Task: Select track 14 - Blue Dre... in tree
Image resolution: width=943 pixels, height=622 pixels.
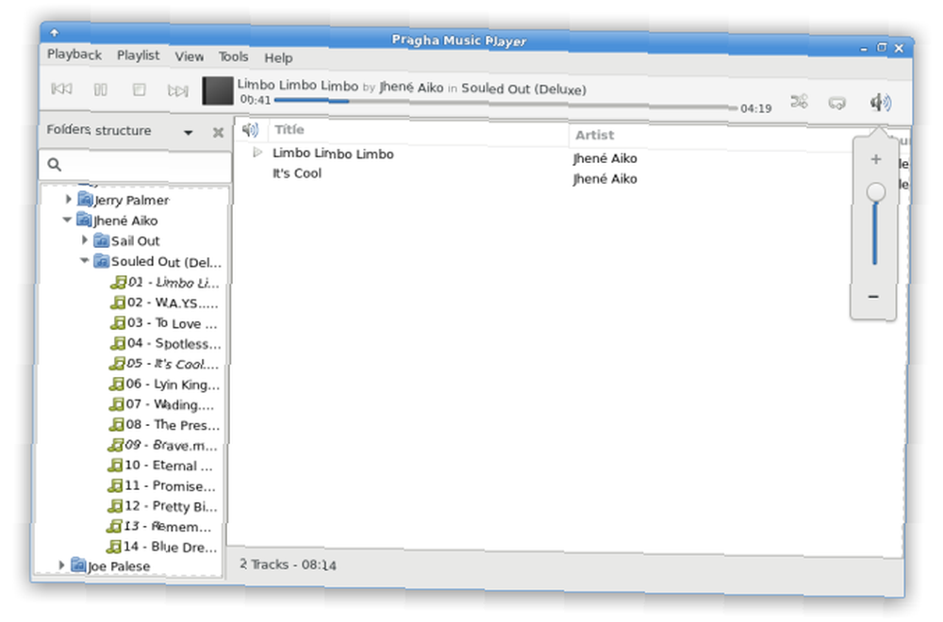Action: coord(162,547)
